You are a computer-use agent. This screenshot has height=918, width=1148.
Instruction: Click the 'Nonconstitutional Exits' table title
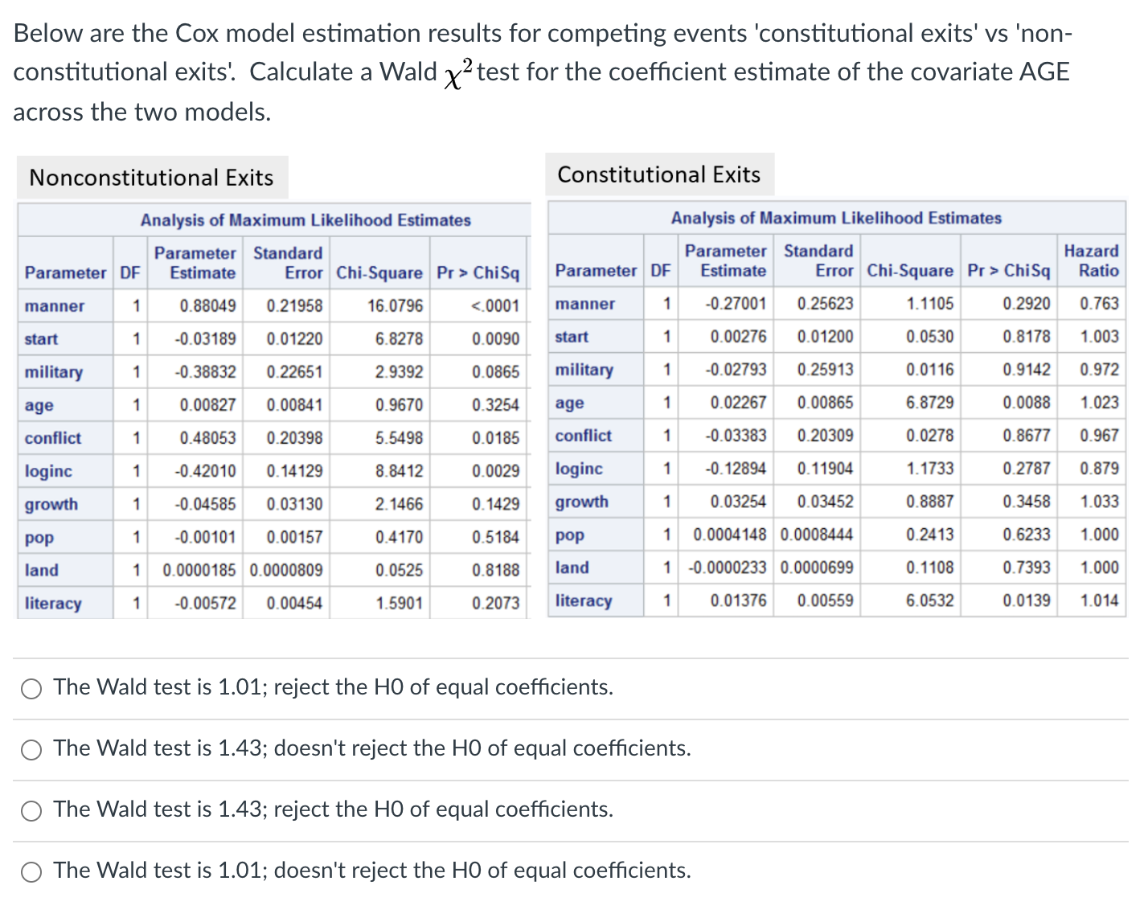click(x=151, y=178)
